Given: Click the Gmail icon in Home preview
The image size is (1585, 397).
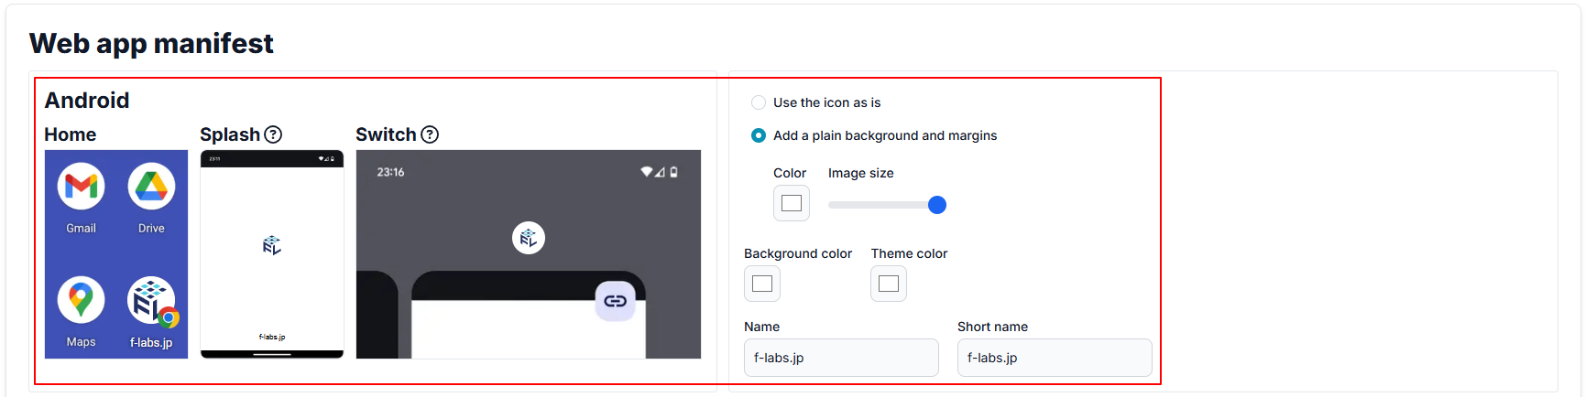Looking at the screenshot, I should [x=82, y=187].
